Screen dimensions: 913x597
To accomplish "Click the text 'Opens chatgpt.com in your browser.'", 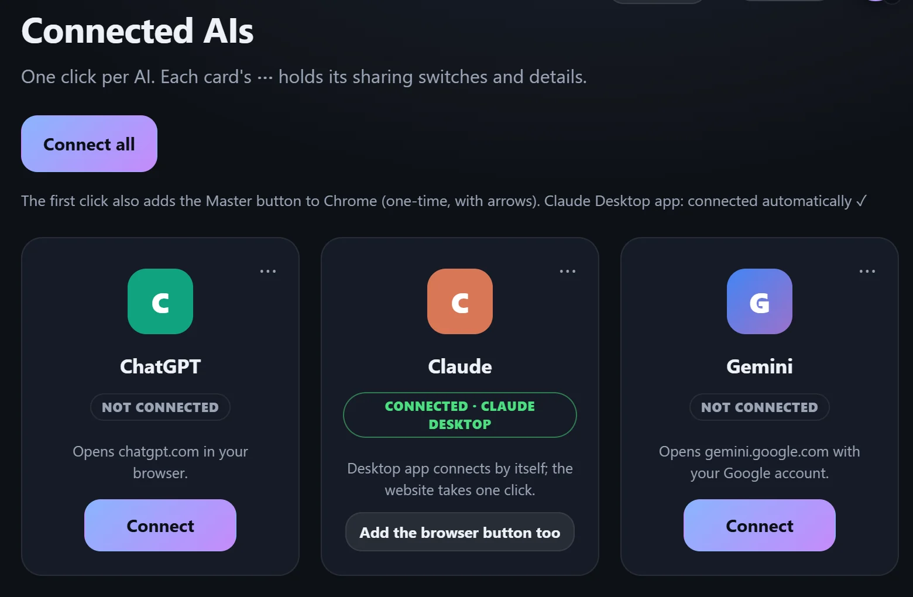I will (160, 462).
